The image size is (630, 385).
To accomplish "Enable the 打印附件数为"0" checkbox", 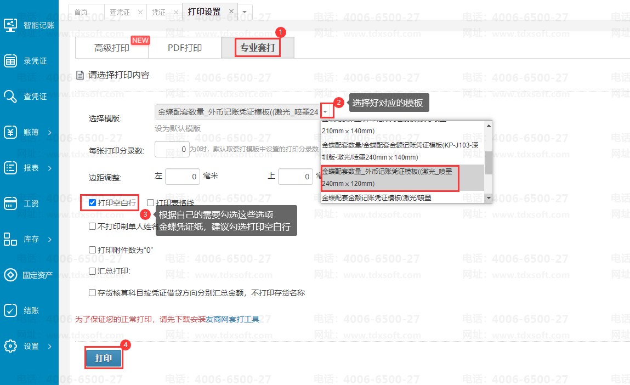I will 92,250.
